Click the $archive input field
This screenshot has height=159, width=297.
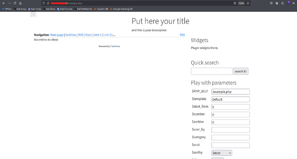click(230, 122)
